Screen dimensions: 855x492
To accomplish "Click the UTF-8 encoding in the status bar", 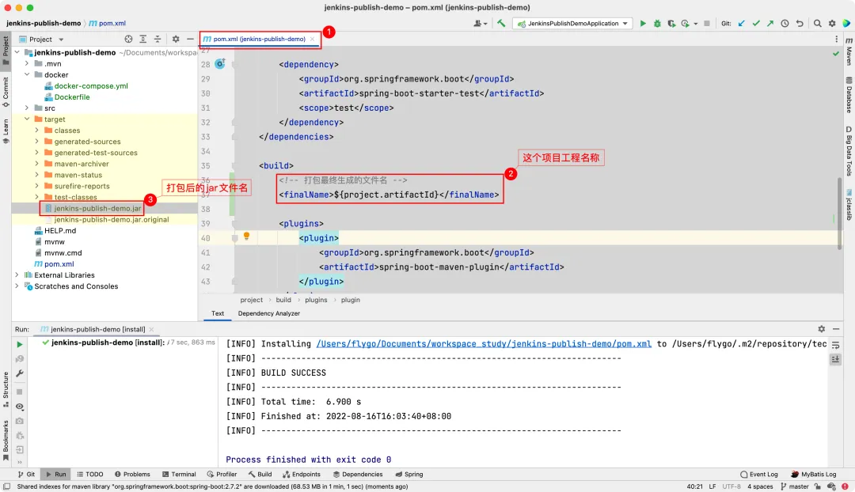I will 731,486.
